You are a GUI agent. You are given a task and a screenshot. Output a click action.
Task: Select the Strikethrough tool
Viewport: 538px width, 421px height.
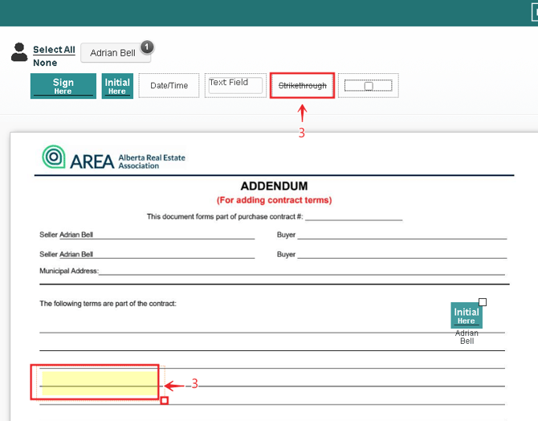pos(302,86)
